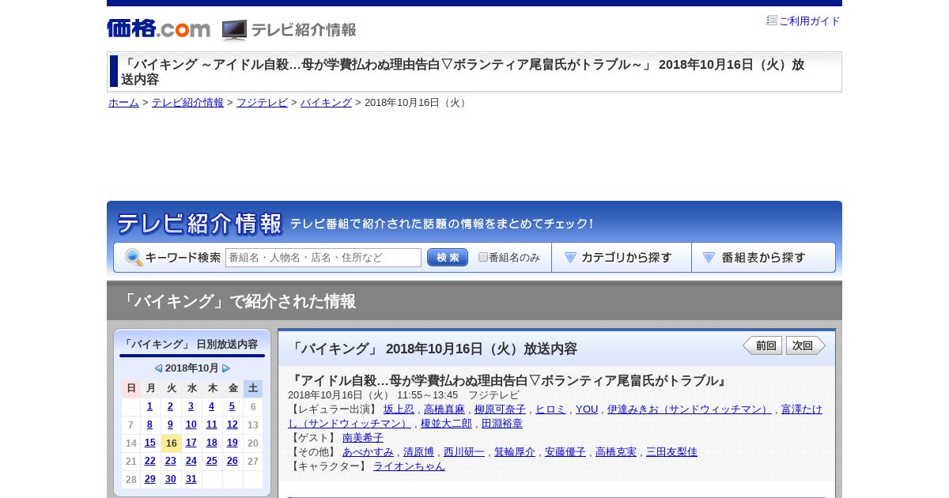Click highlighted calendar date 16
This screenshot has width=949, height=498.
[x=171, y=443]
